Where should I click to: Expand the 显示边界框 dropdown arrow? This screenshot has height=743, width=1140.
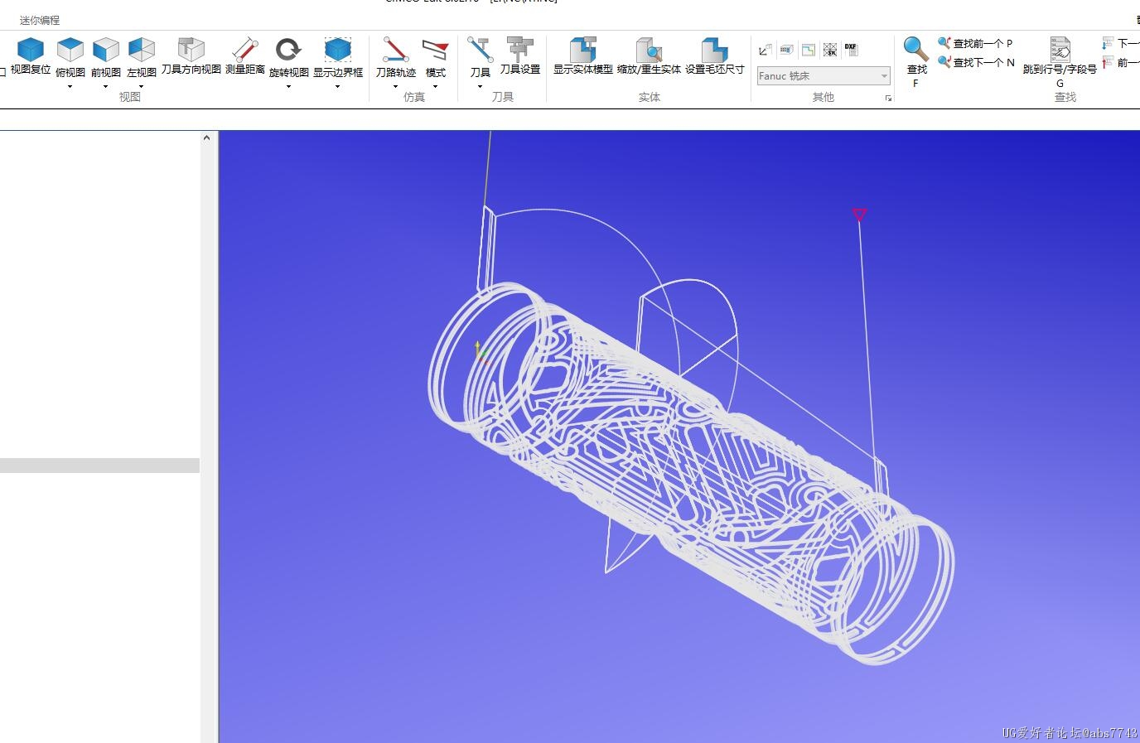pos(337,86)
